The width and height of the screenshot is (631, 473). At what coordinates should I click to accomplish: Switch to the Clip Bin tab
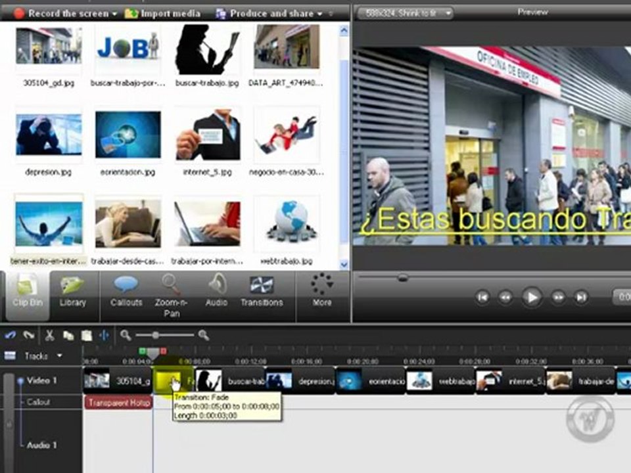[x=28, y=295]
